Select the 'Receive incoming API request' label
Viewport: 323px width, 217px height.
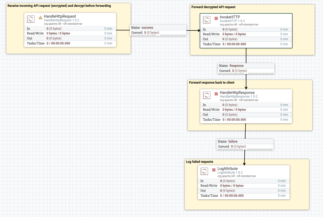(59, 6)
